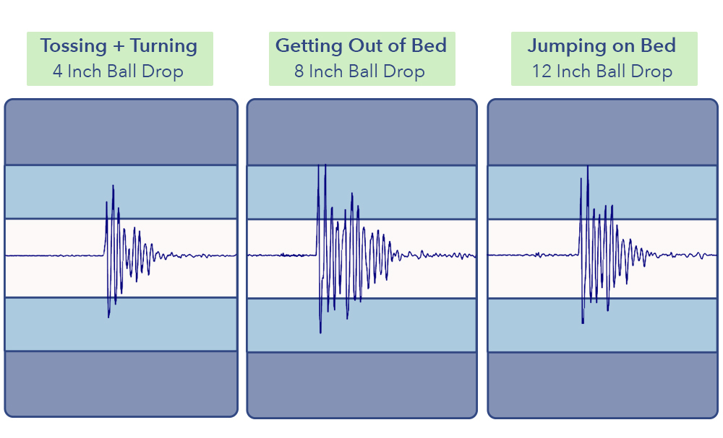Click the bottom dark band of the Getting Out of Bed chart
The width and height of the screenshot is (723, 438).
click(x=361, y=385)
